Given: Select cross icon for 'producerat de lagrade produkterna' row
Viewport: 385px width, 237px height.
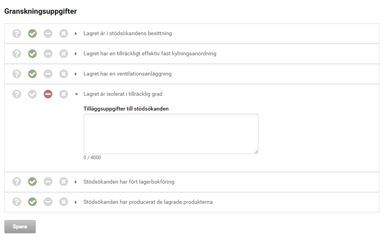Looking at the screenshot, I should click(x=63, y=202).
